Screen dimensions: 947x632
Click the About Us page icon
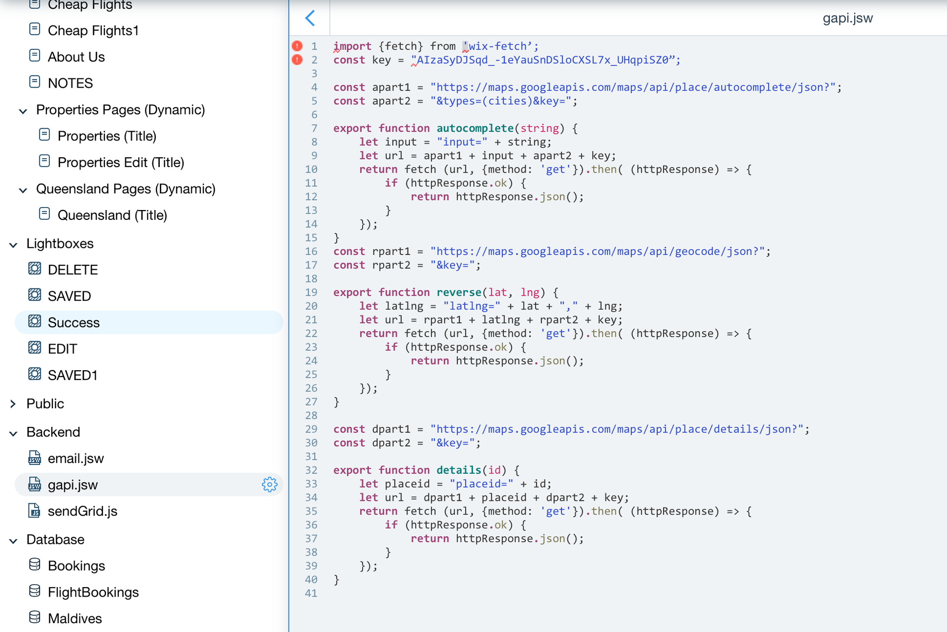tap(35, 56)
